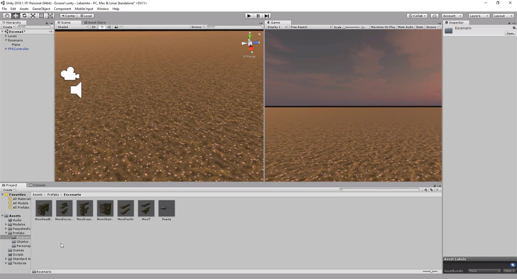
Task: Open the Inspector settings gear
Action: pos(515,28)
